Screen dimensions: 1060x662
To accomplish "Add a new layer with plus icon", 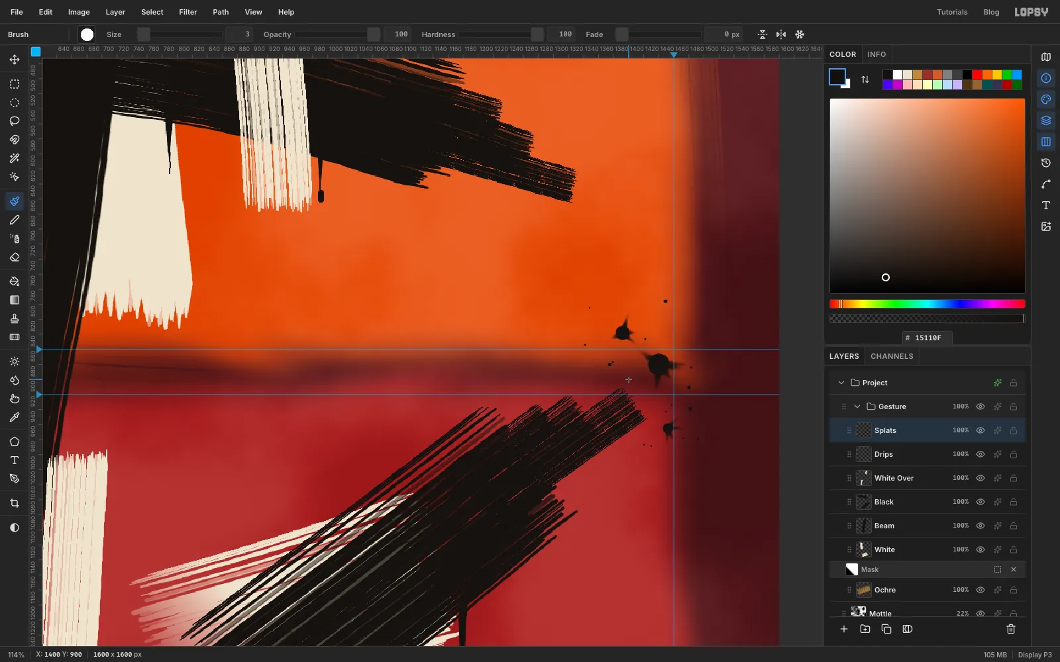I will coord(844,629).
